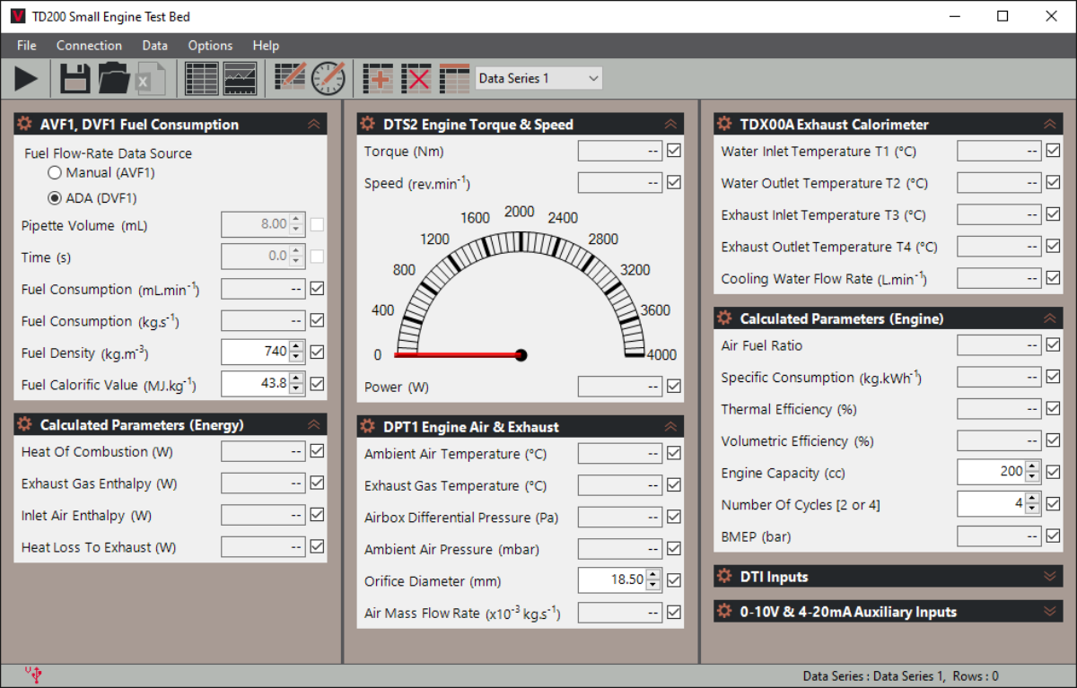Image resolution: width=1077 pixels, height=688 pixels.
Task: Toggle the Air Fuel Ratio checkbox
Action: (x=1054, y=344)
